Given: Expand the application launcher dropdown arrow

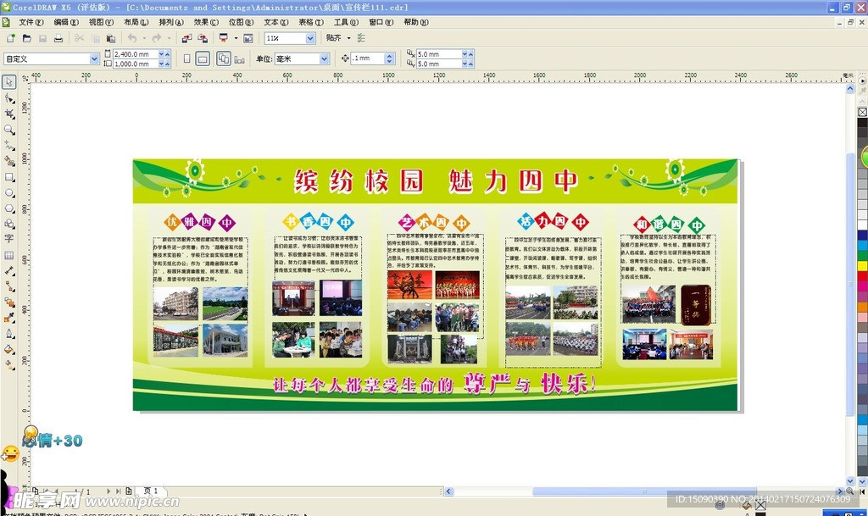Looking at the screenshot, I should tap(236, 38).
